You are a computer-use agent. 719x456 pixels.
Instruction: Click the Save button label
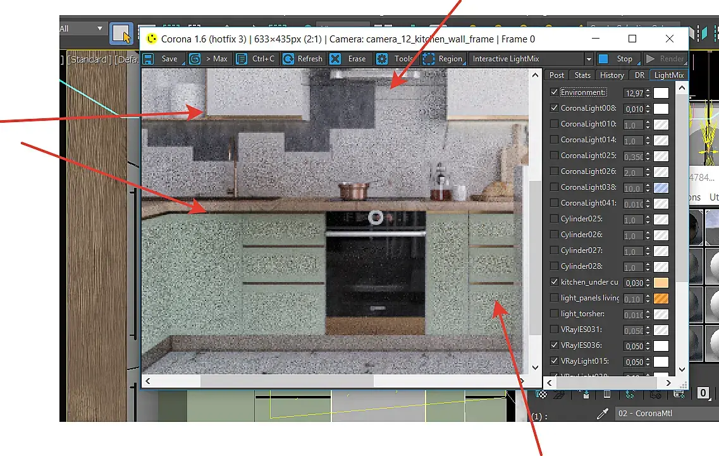(169, 59)
